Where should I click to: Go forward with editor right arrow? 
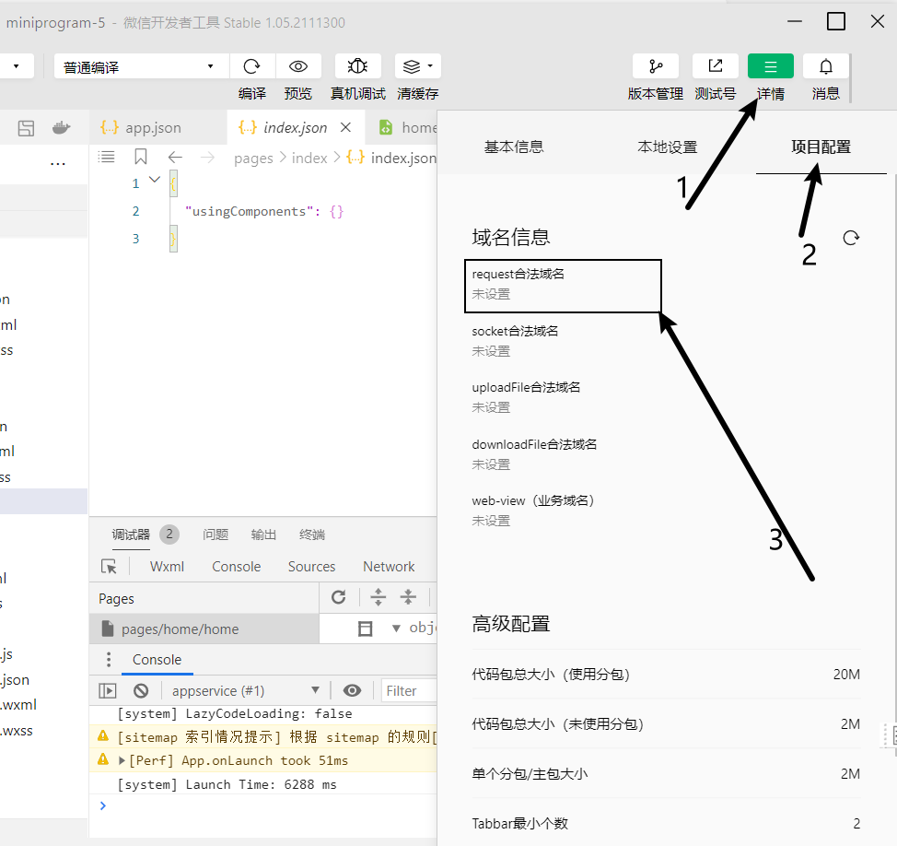[207, 157]
